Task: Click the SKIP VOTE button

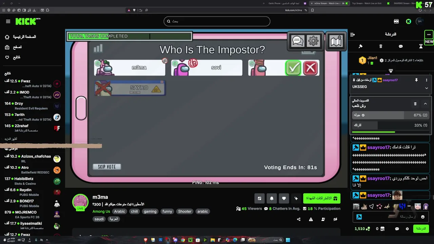Action: (107, 167)
